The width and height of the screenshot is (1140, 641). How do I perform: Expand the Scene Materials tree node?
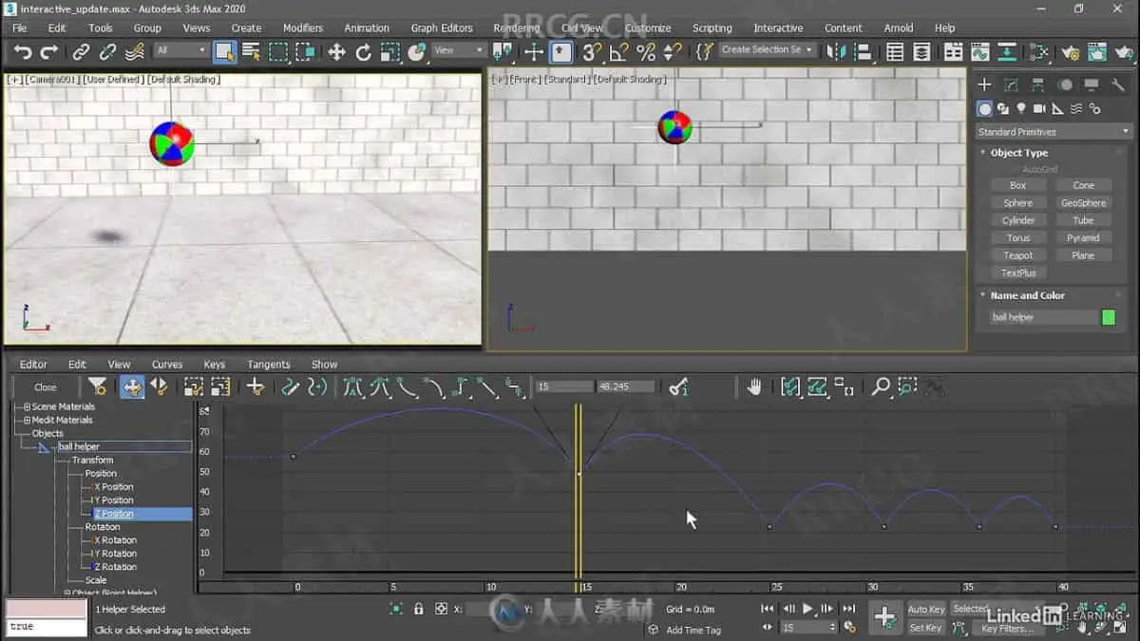28,406
